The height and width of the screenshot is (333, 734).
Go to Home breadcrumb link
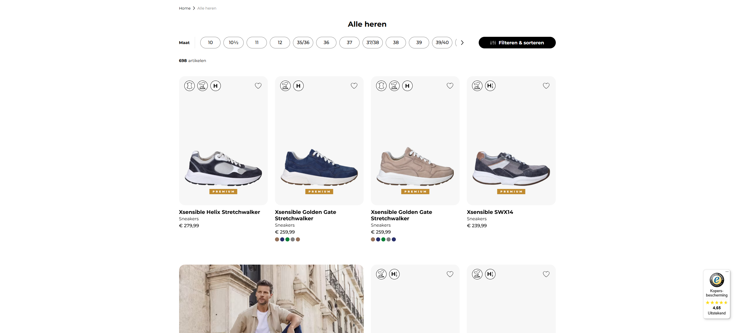[x=185, y=8]
